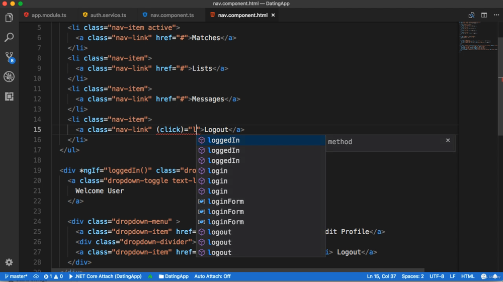Click the feedback smiley icon in status bar

(x=484, y=276)
